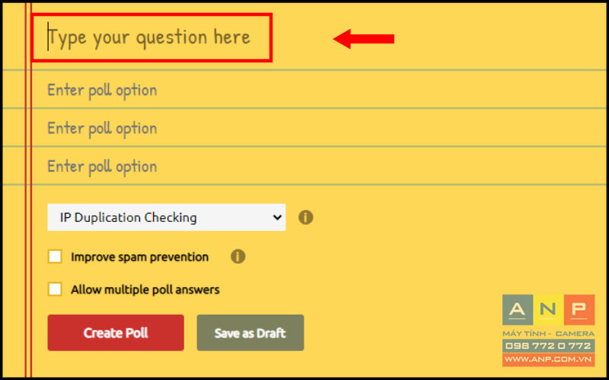The height and width of the screenshot is (380, 609).
Task: Tick the Allow multiple poll answers checkbox
Action: 55,289
